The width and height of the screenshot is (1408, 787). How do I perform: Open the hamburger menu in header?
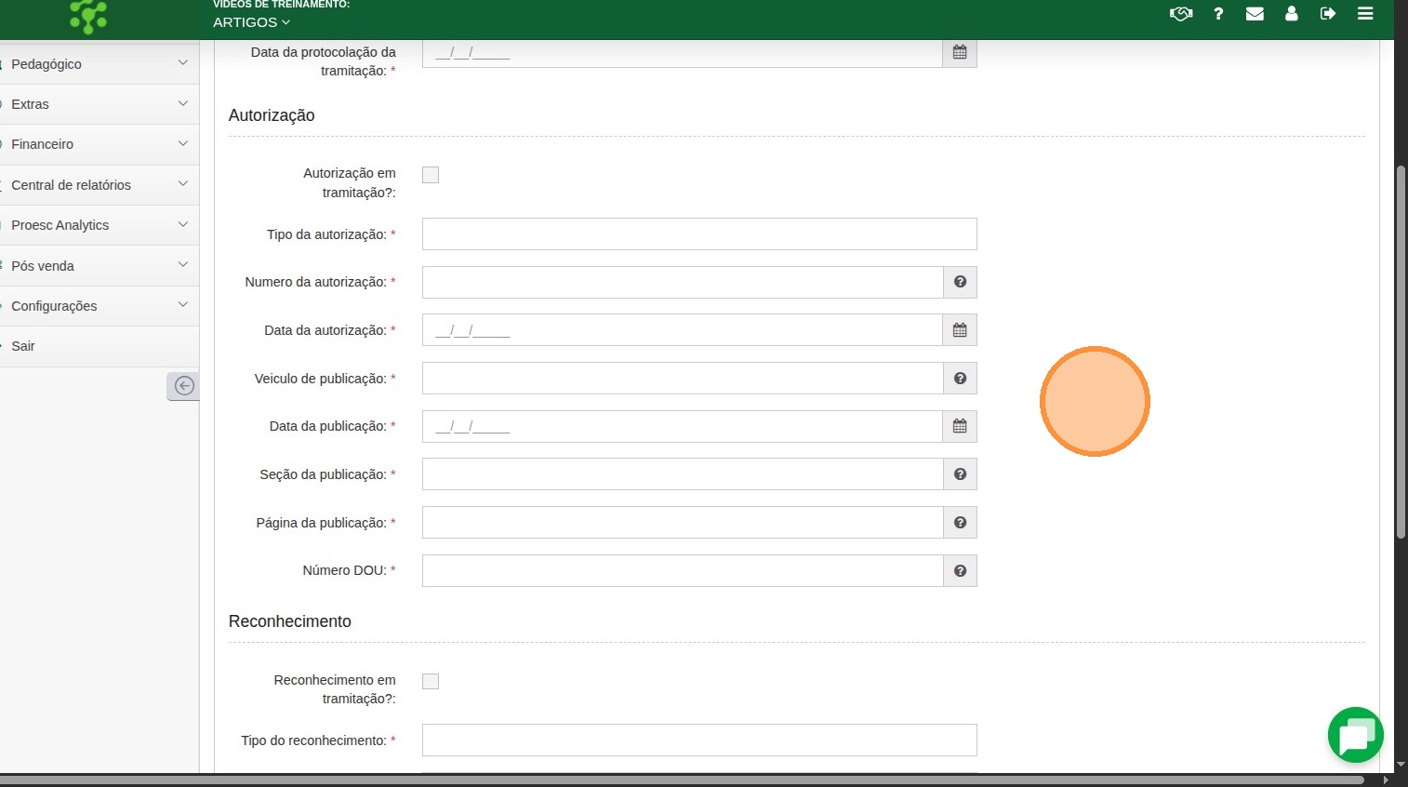pos(1365,14)
